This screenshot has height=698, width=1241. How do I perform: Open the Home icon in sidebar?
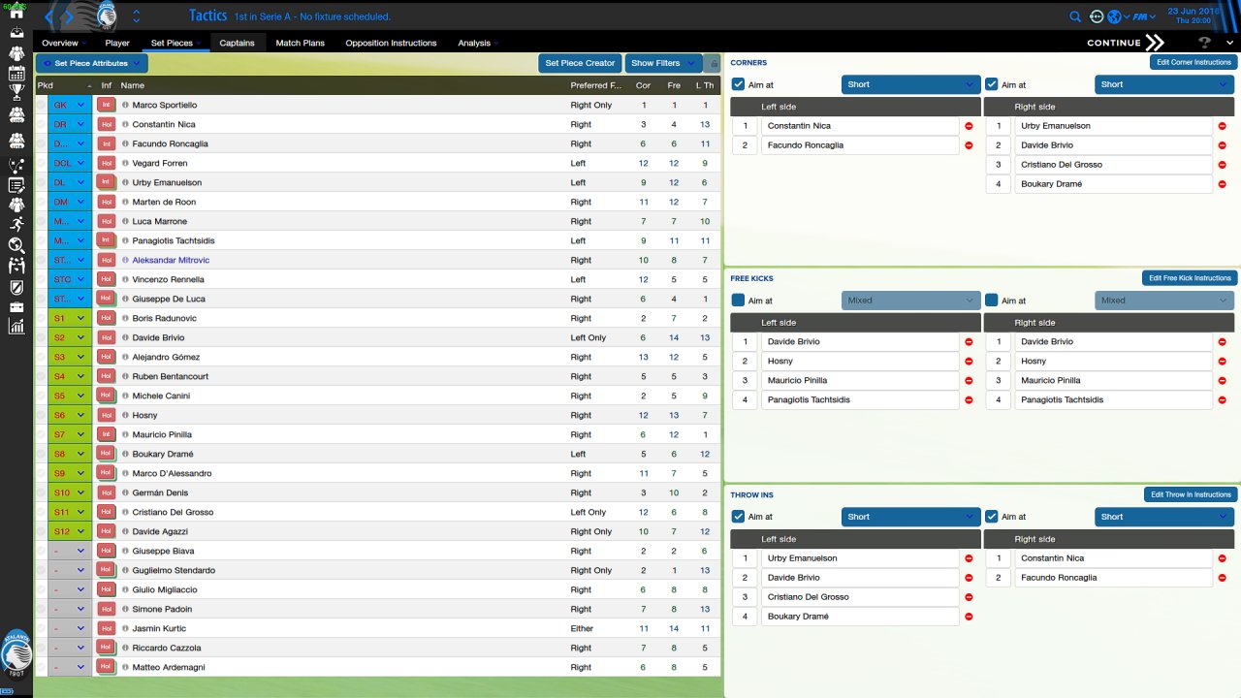(x=16, y=13)
